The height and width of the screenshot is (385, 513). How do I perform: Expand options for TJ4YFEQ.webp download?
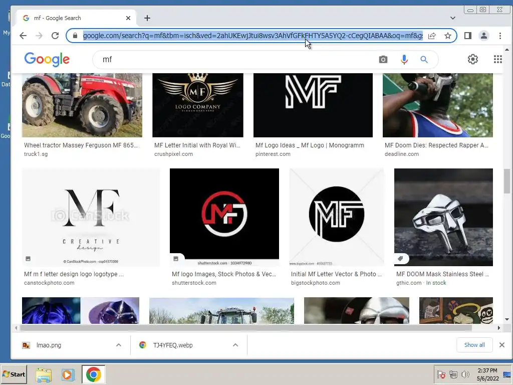(235, 345)
